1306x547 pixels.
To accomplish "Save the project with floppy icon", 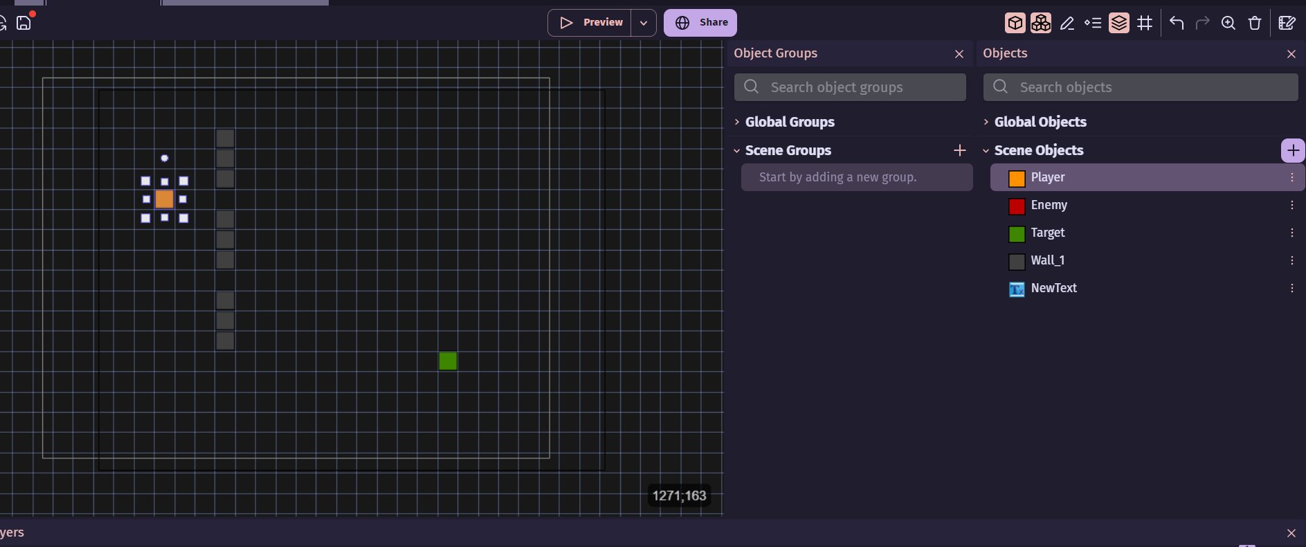I will pos(24,23).
